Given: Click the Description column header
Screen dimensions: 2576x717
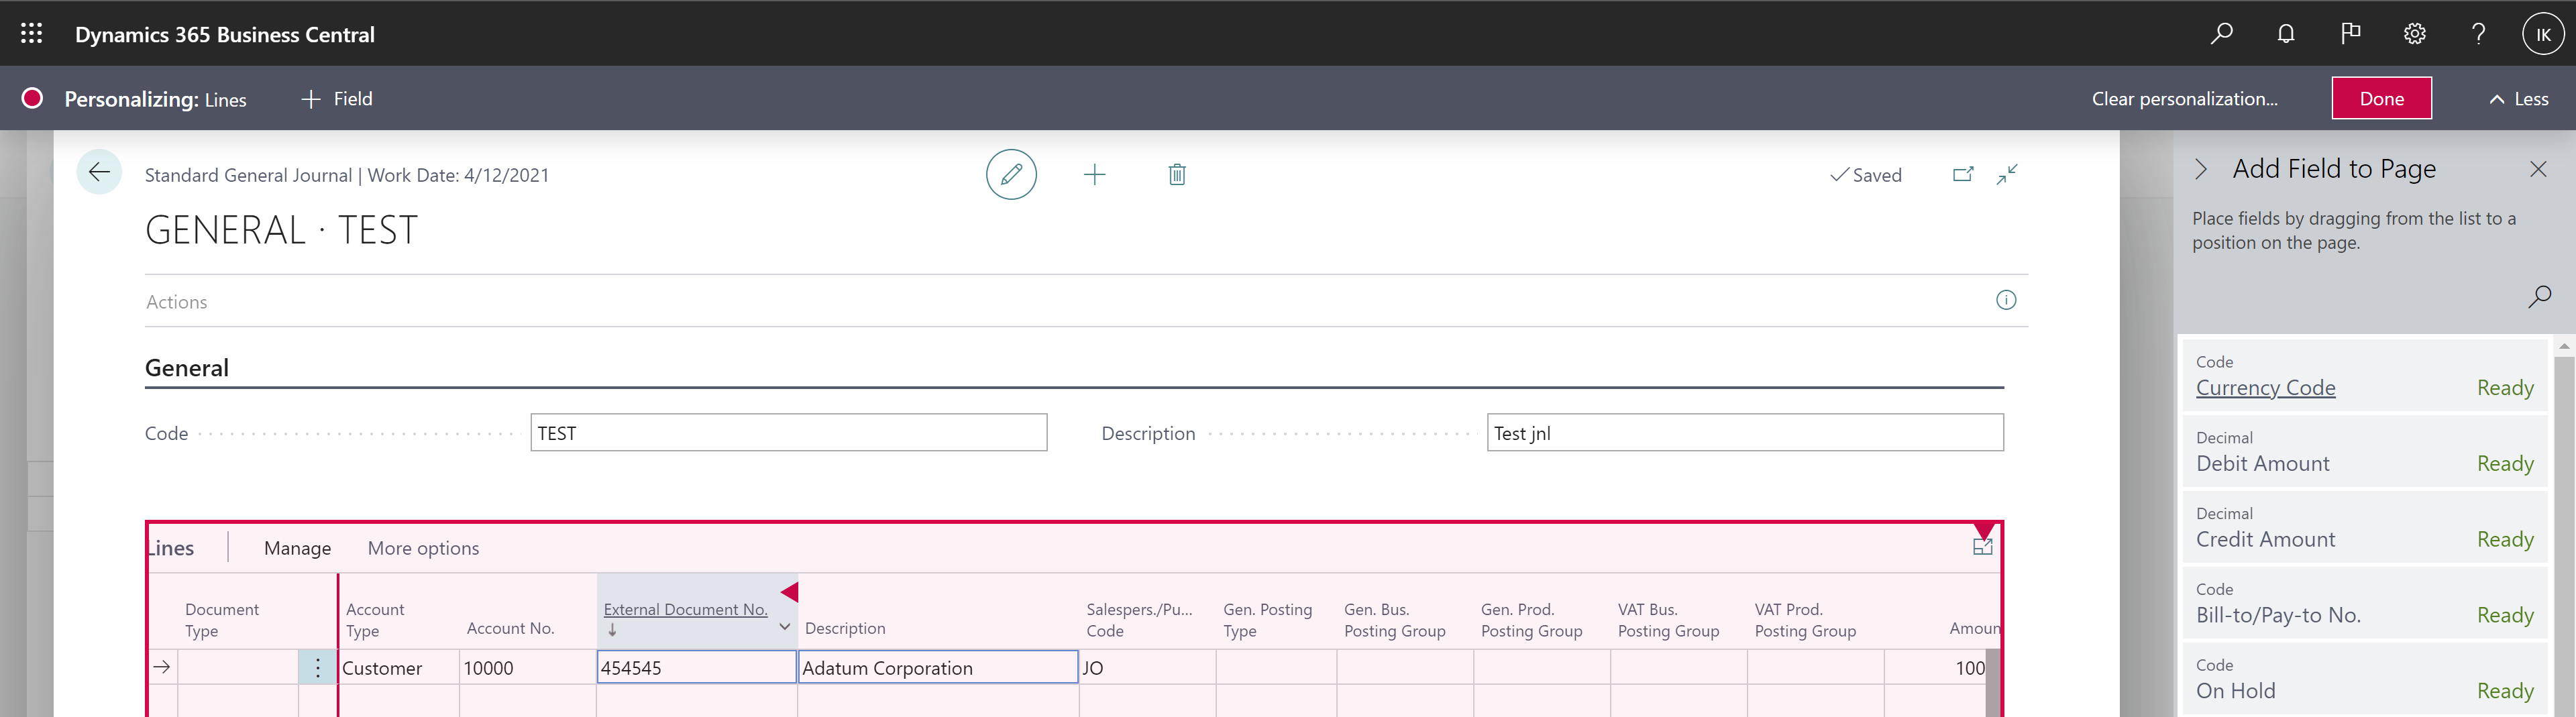Looking at the screenshot, I should [845, 628].
